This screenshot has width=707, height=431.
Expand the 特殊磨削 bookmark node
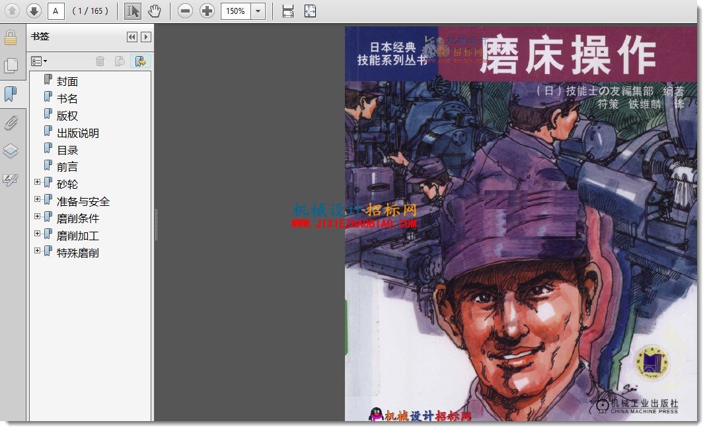38,250
